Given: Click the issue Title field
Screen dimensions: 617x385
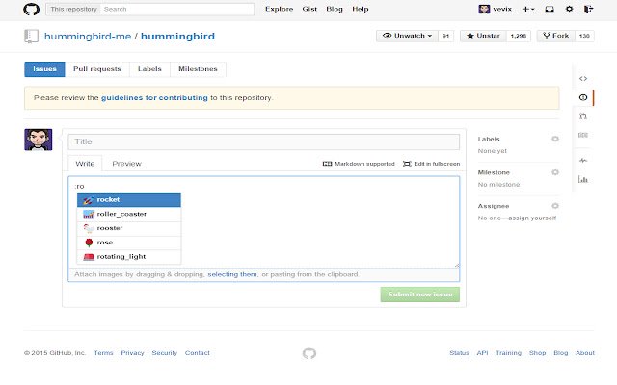Looking at the screenshot, I should tap(263, 141).
